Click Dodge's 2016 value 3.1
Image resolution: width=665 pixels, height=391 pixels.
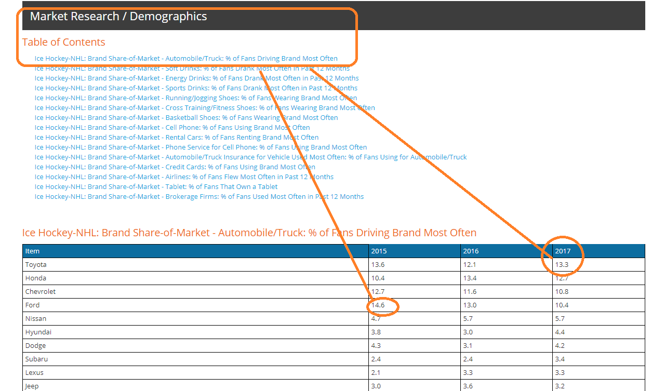pyautogui.click(x=468, y=346)
